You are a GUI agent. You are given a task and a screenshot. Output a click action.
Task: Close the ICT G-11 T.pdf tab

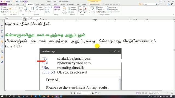point(41,18)
